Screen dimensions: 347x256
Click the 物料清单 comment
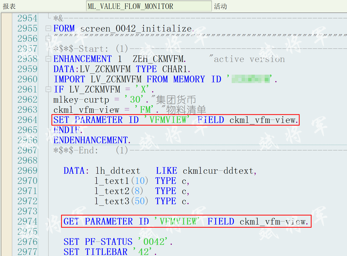(186, 110)
